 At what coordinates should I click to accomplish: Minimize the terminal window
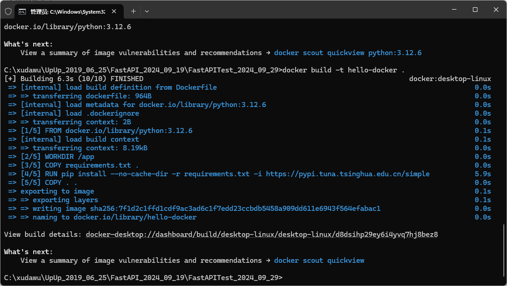click(454, 10)
